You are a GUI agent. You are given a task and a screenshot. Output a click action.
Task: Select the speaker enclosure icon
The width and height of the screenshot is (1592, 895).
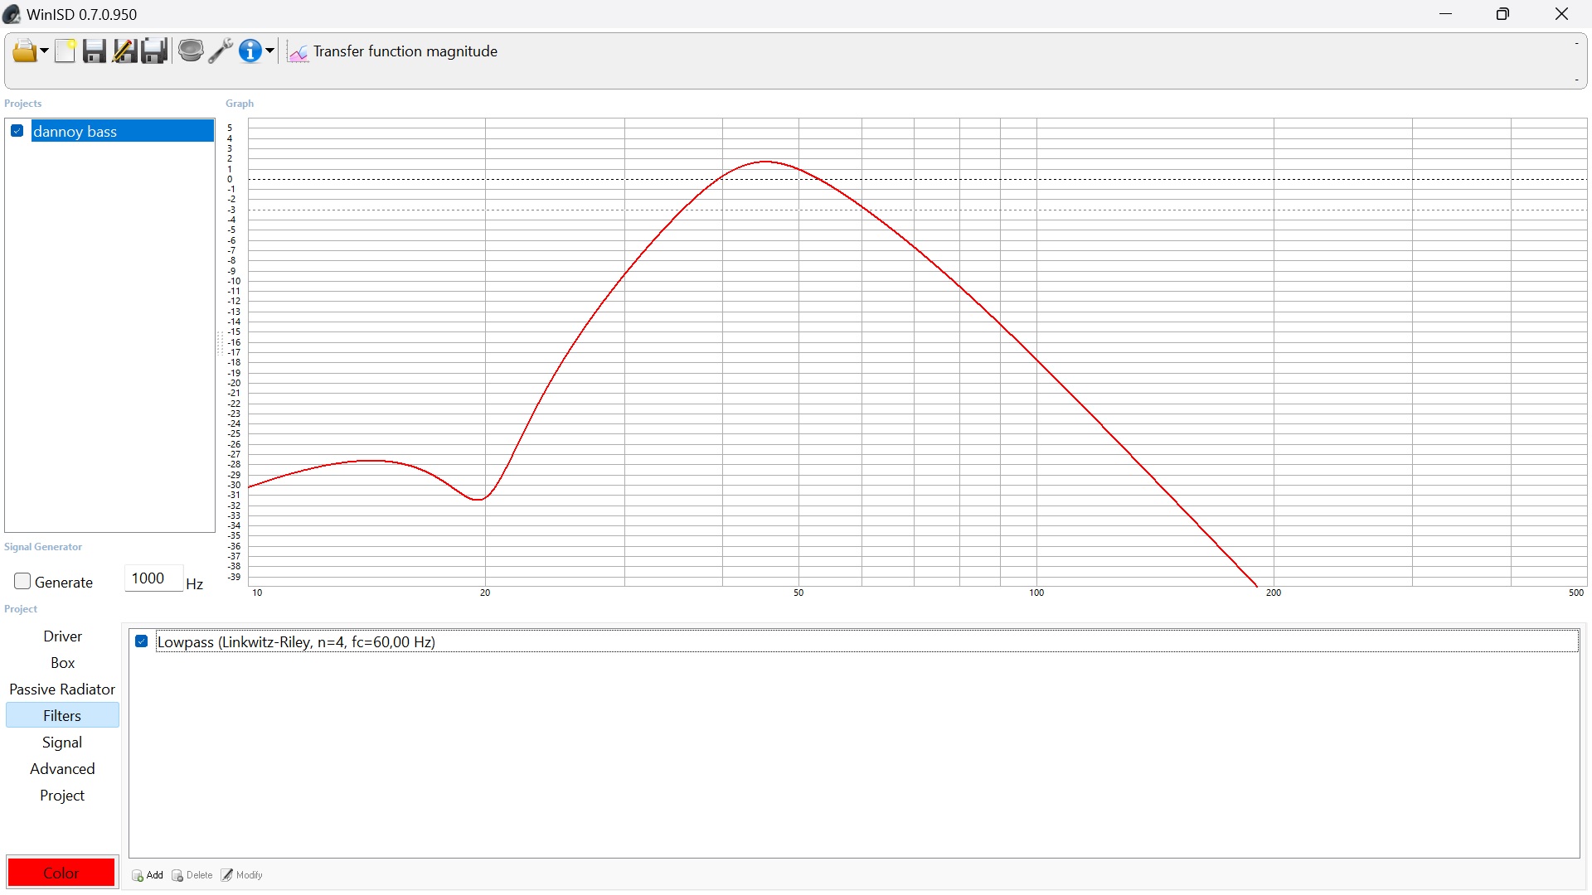click(193, 51)
